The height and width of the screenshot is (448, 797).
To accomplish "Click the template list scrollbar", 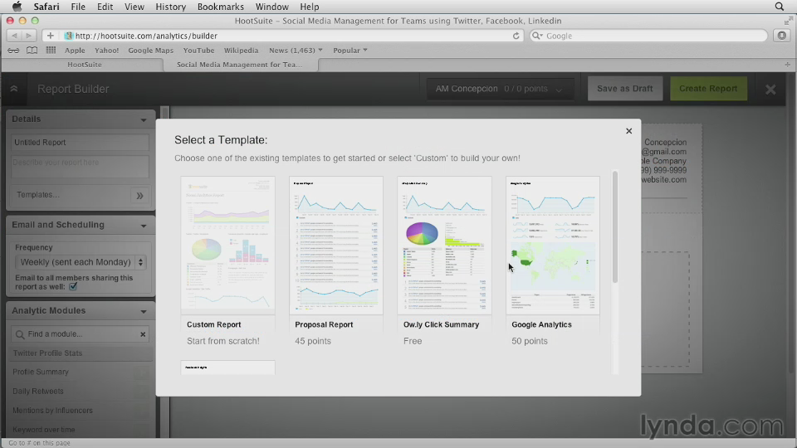I will [x=614, y=228].
